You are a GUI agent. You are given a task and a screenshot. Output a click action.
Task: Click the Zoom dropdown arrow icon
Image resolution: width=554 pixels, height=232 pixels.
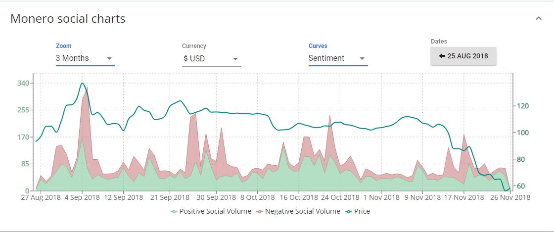(109, 58)
